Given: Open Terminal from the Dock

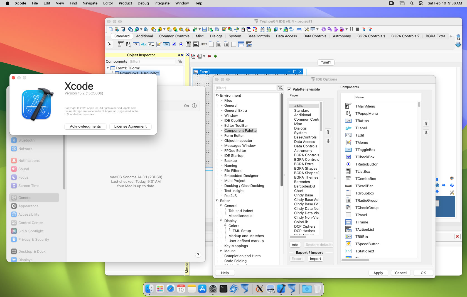Looking at the screenshot, I should click(x=223, y=289).
